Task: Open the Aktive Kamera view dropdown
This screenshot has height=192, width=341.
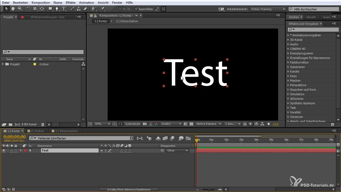Action: click(209, 124)
